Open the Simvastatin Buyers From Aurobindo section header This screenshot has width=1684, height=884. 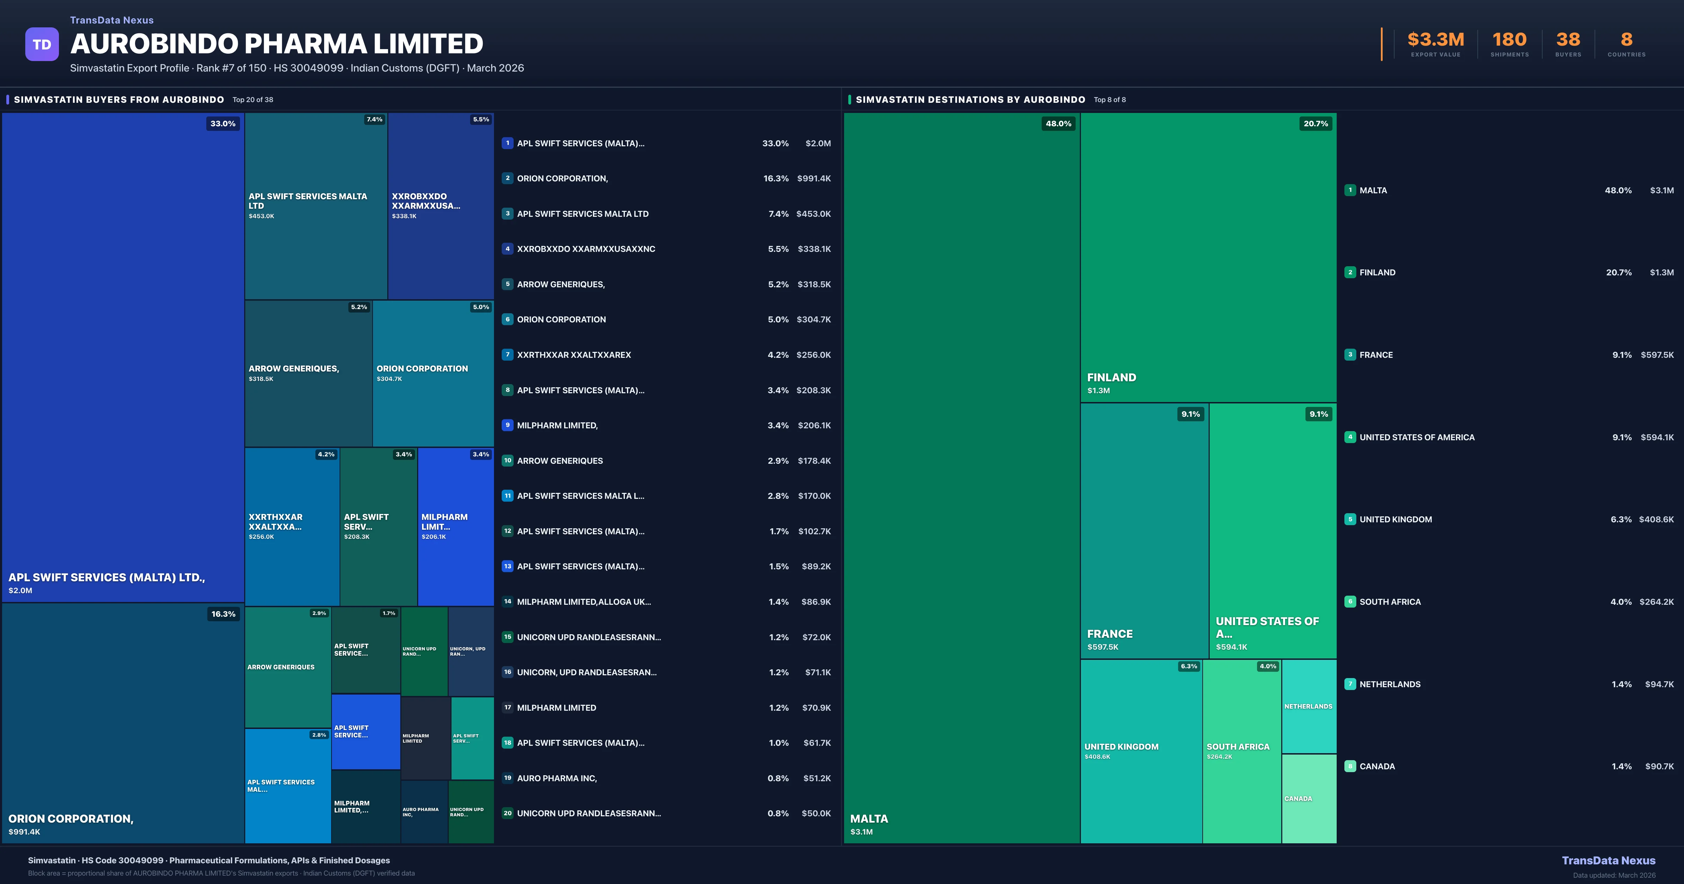pyautogui.click(x=119, y=99)
